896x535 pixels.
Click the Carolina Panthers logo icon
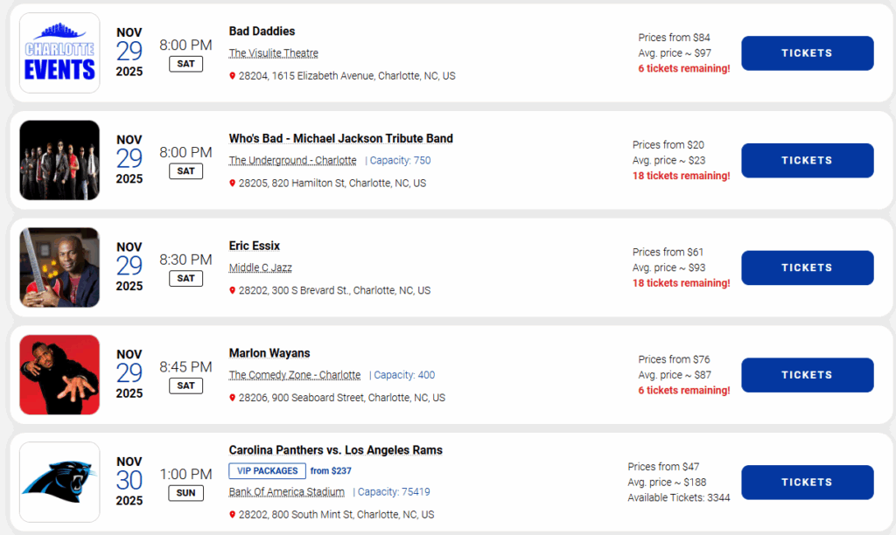pyautogui.click(x=59, y=482)
